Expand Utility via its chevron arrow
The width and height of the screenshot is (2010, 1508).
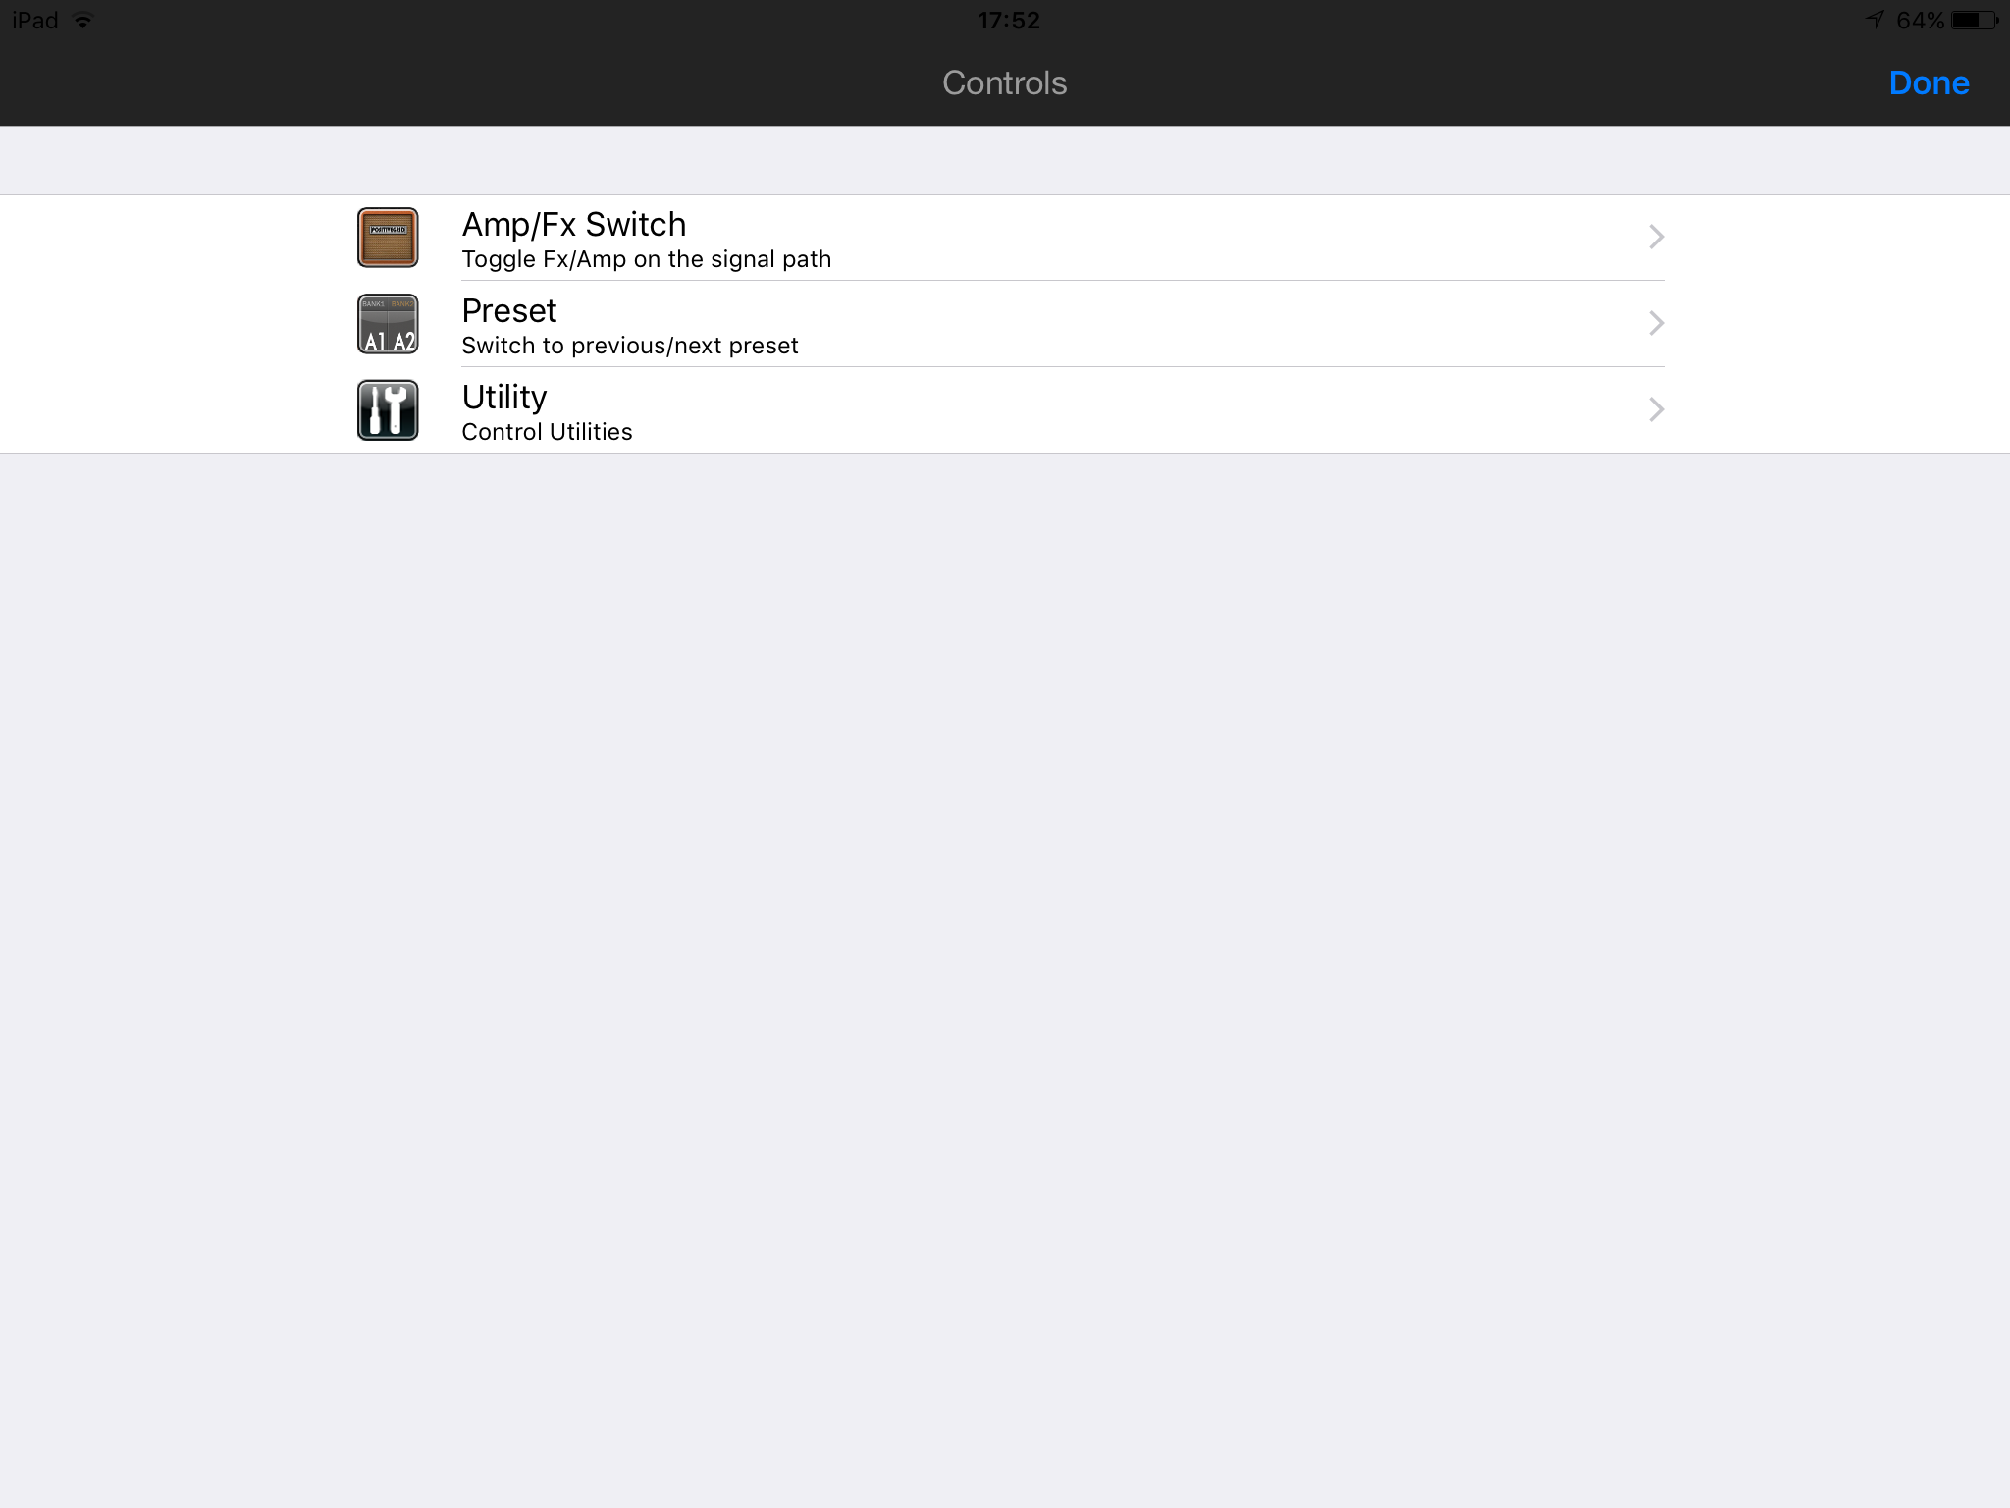1656,409
